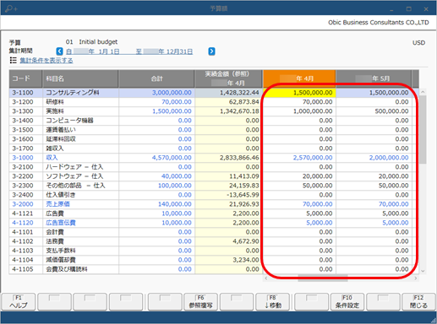The width and height of the screenshot is (437, 324).
Task: Click the vertical scrollbar up arrow
Action: pos(423,92)
